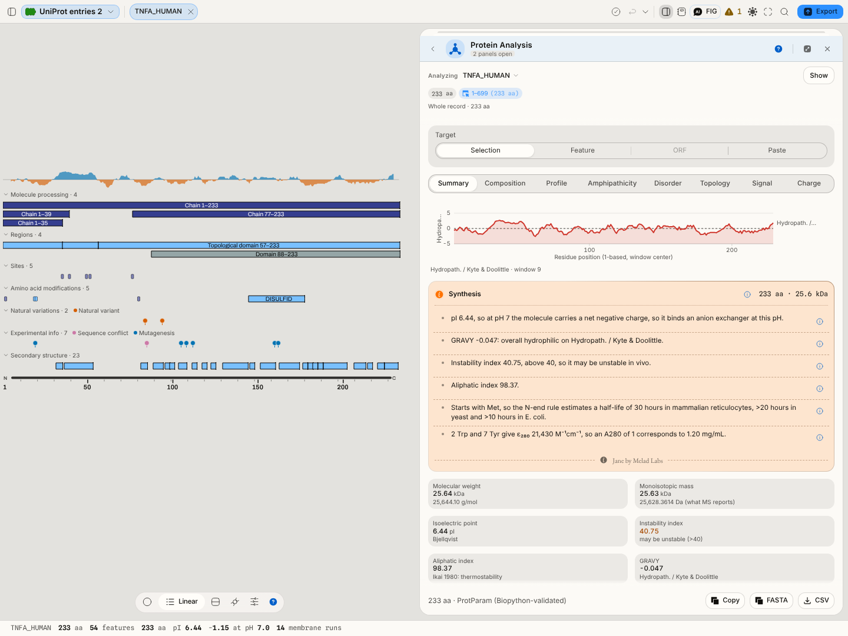The height and width of the screenshot is (636, 848).
Task: Download results with the CSV button
Action: 816,601
